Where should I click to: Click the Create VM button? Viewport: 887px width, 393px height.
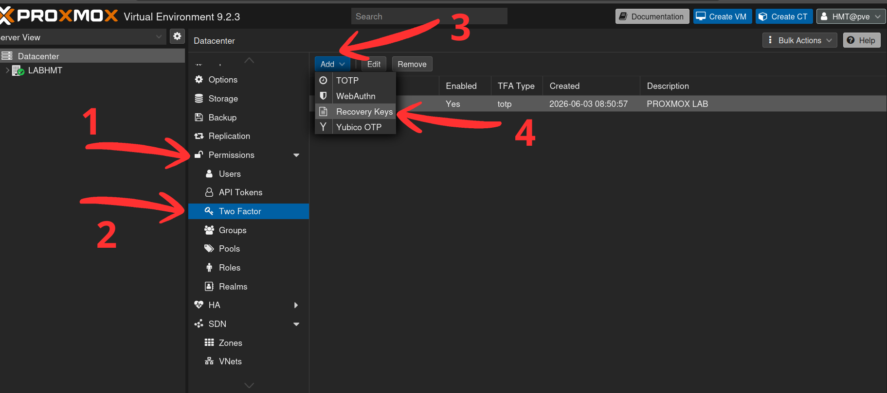[x=723, y=17]
